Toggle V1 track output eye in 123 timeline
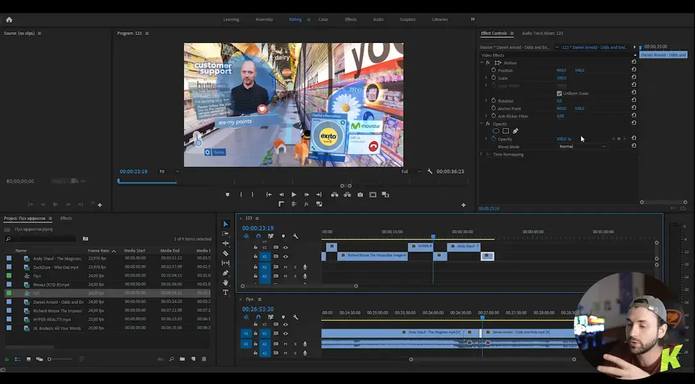The height and width of the screenshot is (384, 695). 286,257
